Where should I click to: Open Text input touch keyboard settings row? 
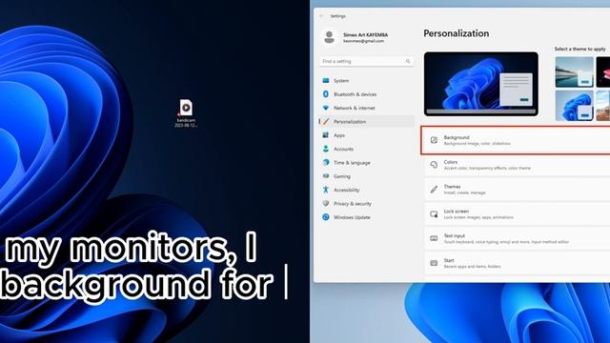point(517,238)
